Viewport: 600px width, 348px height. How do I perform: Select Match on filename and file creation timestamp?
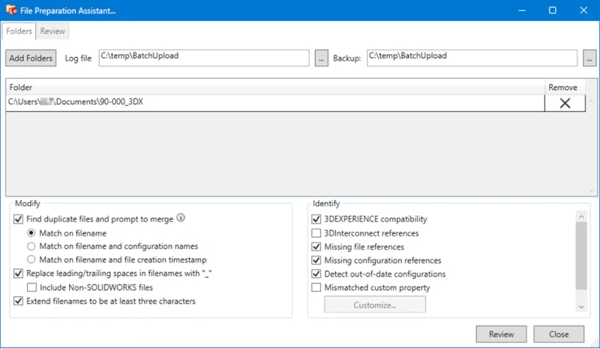point(31,259)
